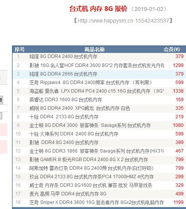
Task: Click the 会员(¥) column header
Action: 172,49
